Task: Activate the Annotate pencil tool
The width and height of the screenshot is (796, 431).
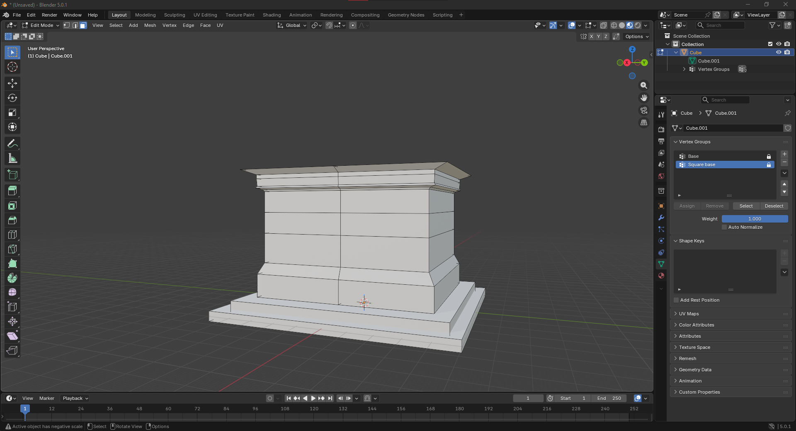Action: click(x=12, y=144)
